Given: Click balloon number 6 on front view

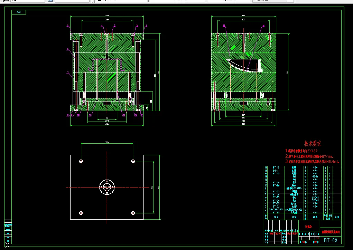Looking at the screenshot, I should [67, 49].
